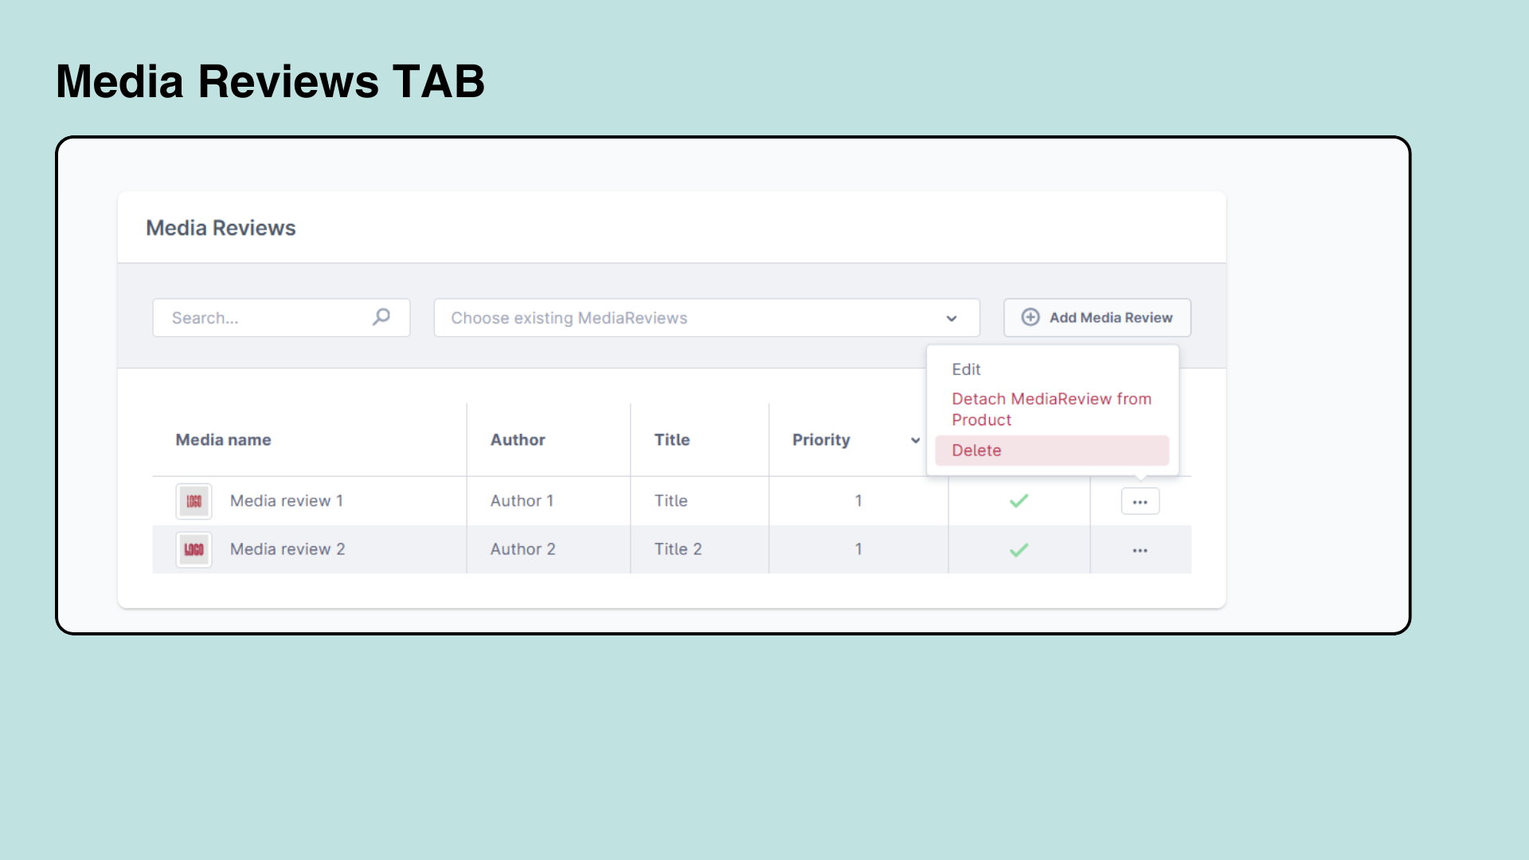Sort by the Priority column arrow
1529x860 pixels.
[x=916, y=440]
